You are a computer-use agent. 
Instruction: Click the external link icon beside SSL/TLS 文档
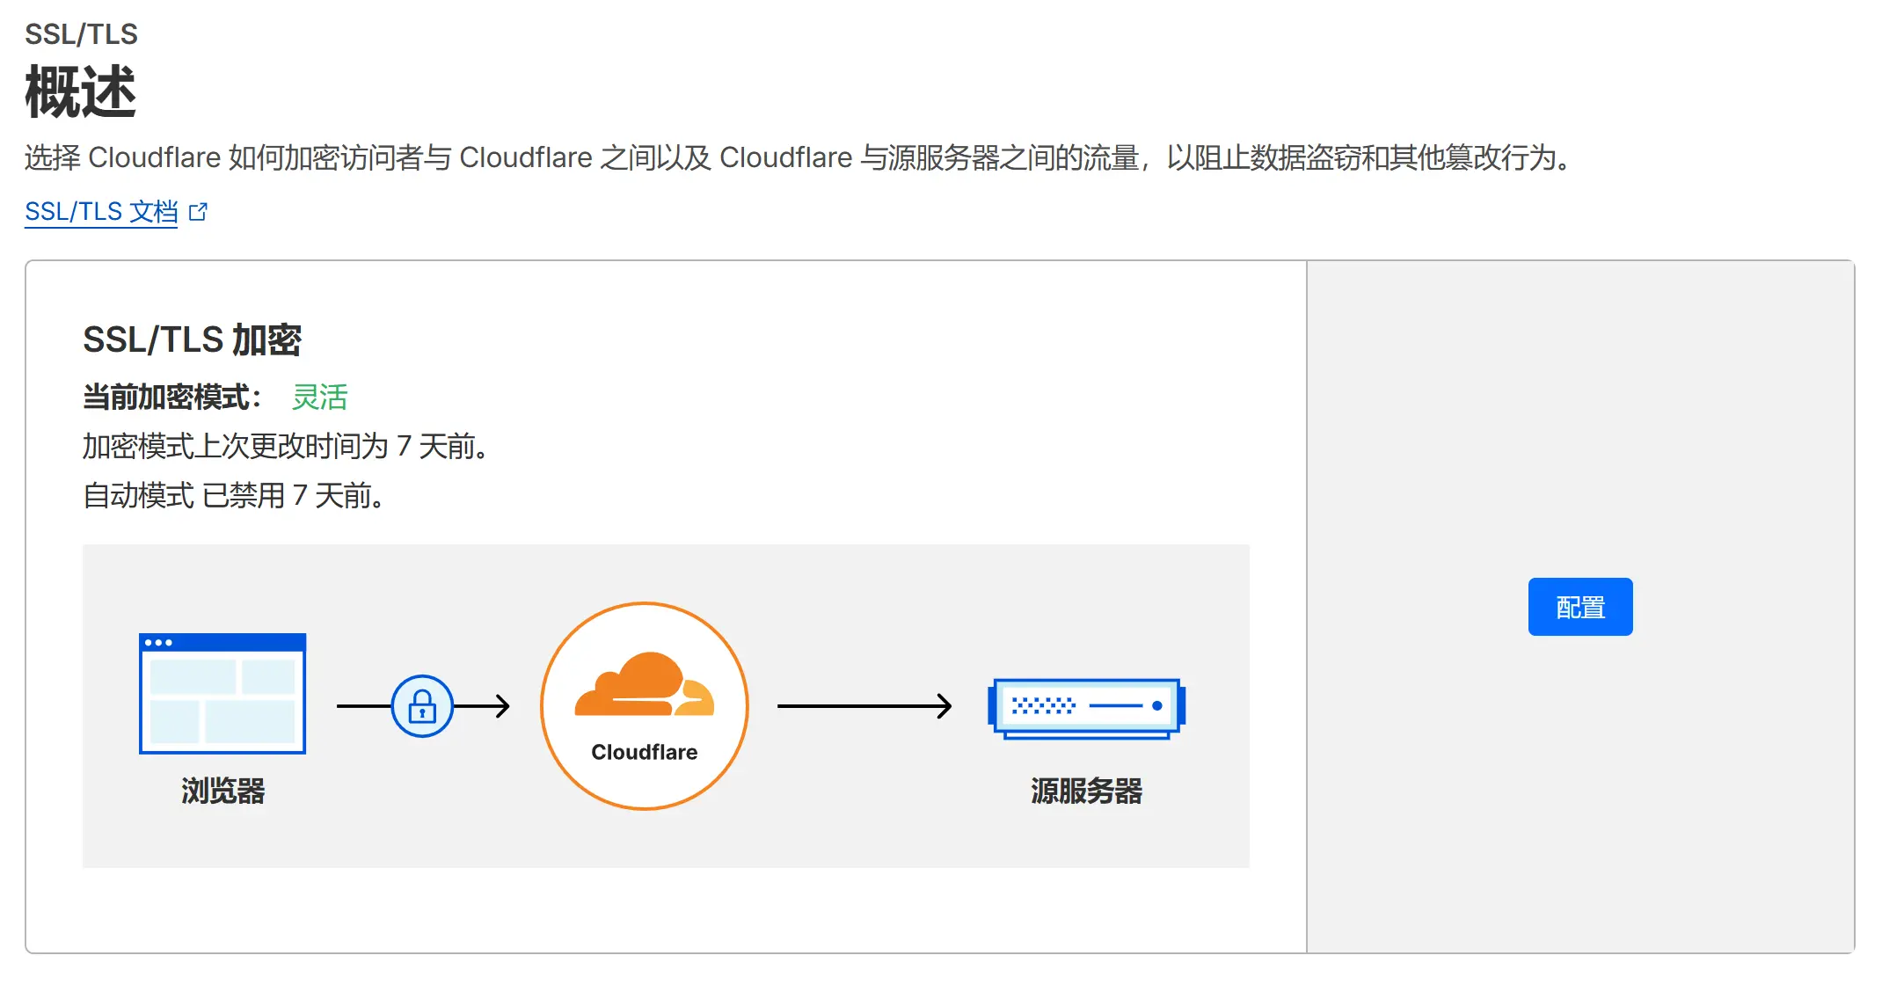coord(199,212)
